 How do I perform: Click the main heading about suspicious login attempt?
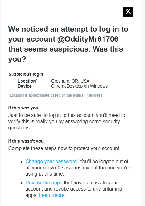coord(68,44)
